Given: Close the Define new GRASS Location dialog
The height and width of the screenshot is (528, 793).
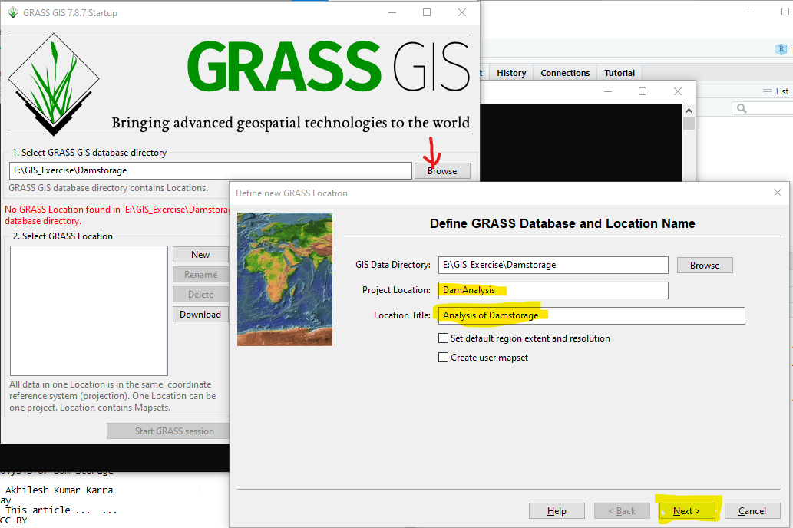Looking at the screenshot, I should coord(777,193).
